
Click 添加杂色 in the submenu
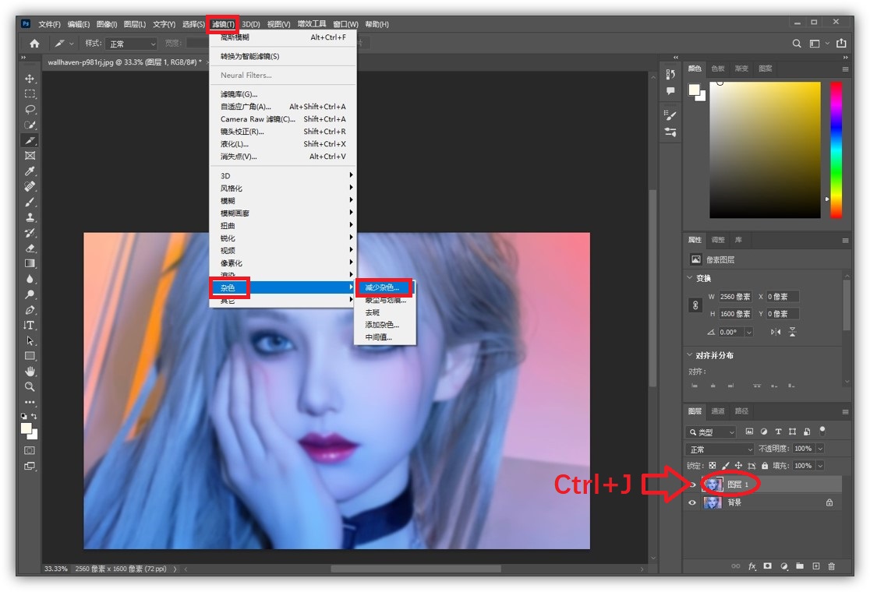[x=382, y=325]
